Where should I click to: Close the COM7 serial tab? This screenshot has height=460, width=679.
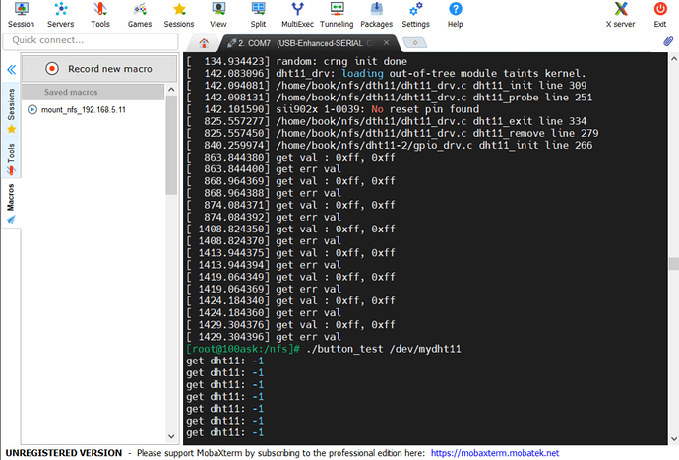pos(387,43)
